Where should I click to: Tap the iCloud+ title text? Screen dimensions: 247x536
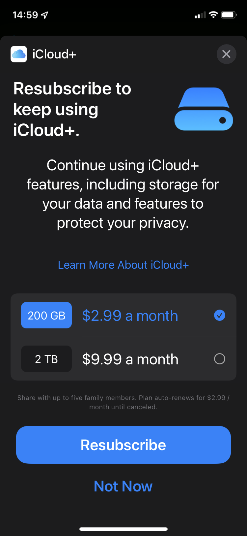tap(54, 54)
